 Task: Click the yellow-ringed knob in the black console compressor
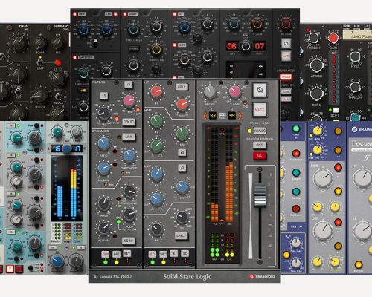tap(156, 50)
